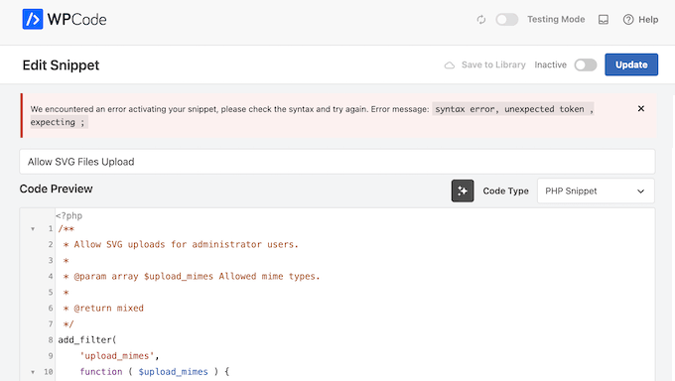
Task: Click the refresh icon beside Testing Mode
Action: [481, 20]
